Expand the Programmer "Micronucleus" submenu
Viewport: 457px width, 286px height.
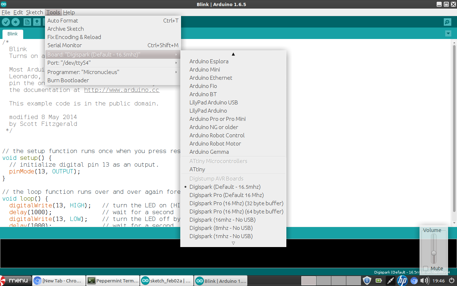(113, 72)
